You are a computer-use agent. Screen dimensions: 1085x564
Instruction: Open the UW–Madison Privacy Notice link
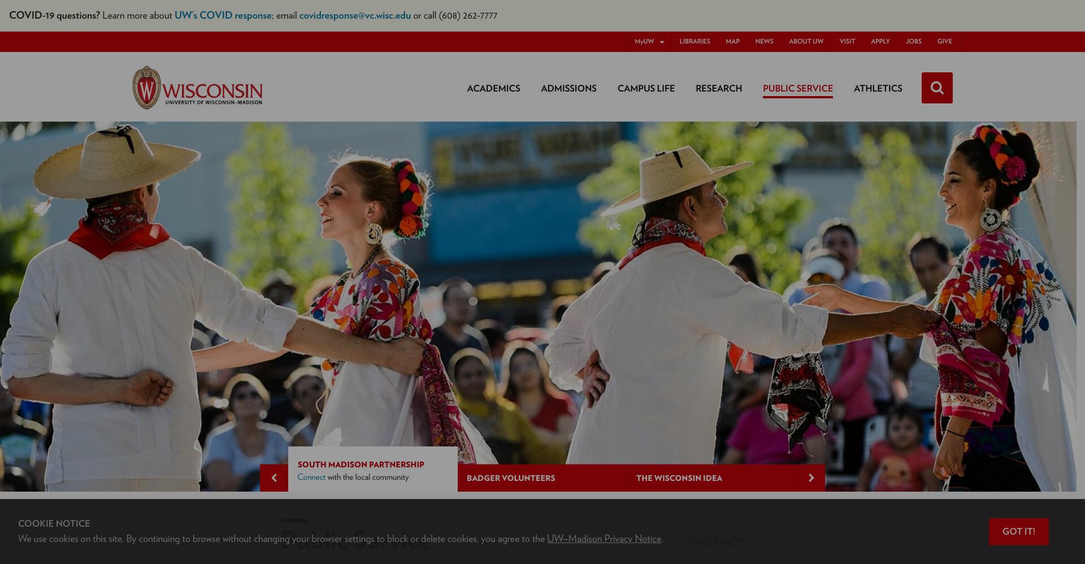tap(604, 539)
